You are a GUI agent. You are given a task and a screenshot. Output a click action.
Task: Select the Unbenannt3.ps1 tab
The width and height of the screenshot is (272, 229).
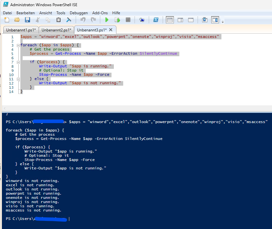pyautogui.click(x=92, y=30)
